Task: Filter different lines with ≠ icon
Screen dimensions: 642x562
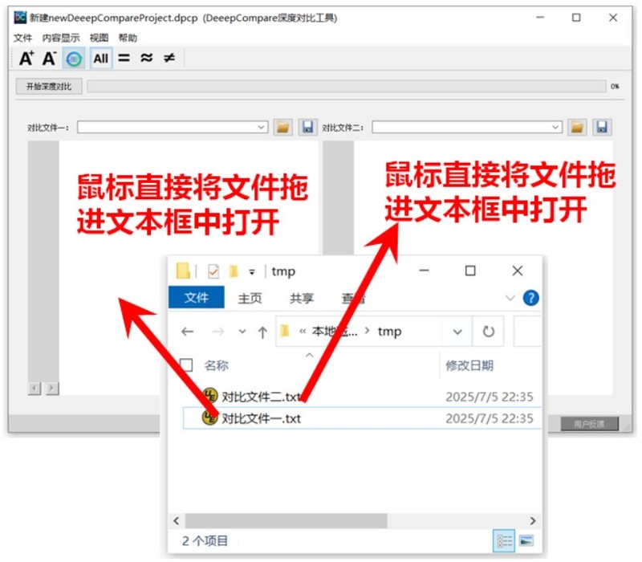Action: (x=169, y=58)
